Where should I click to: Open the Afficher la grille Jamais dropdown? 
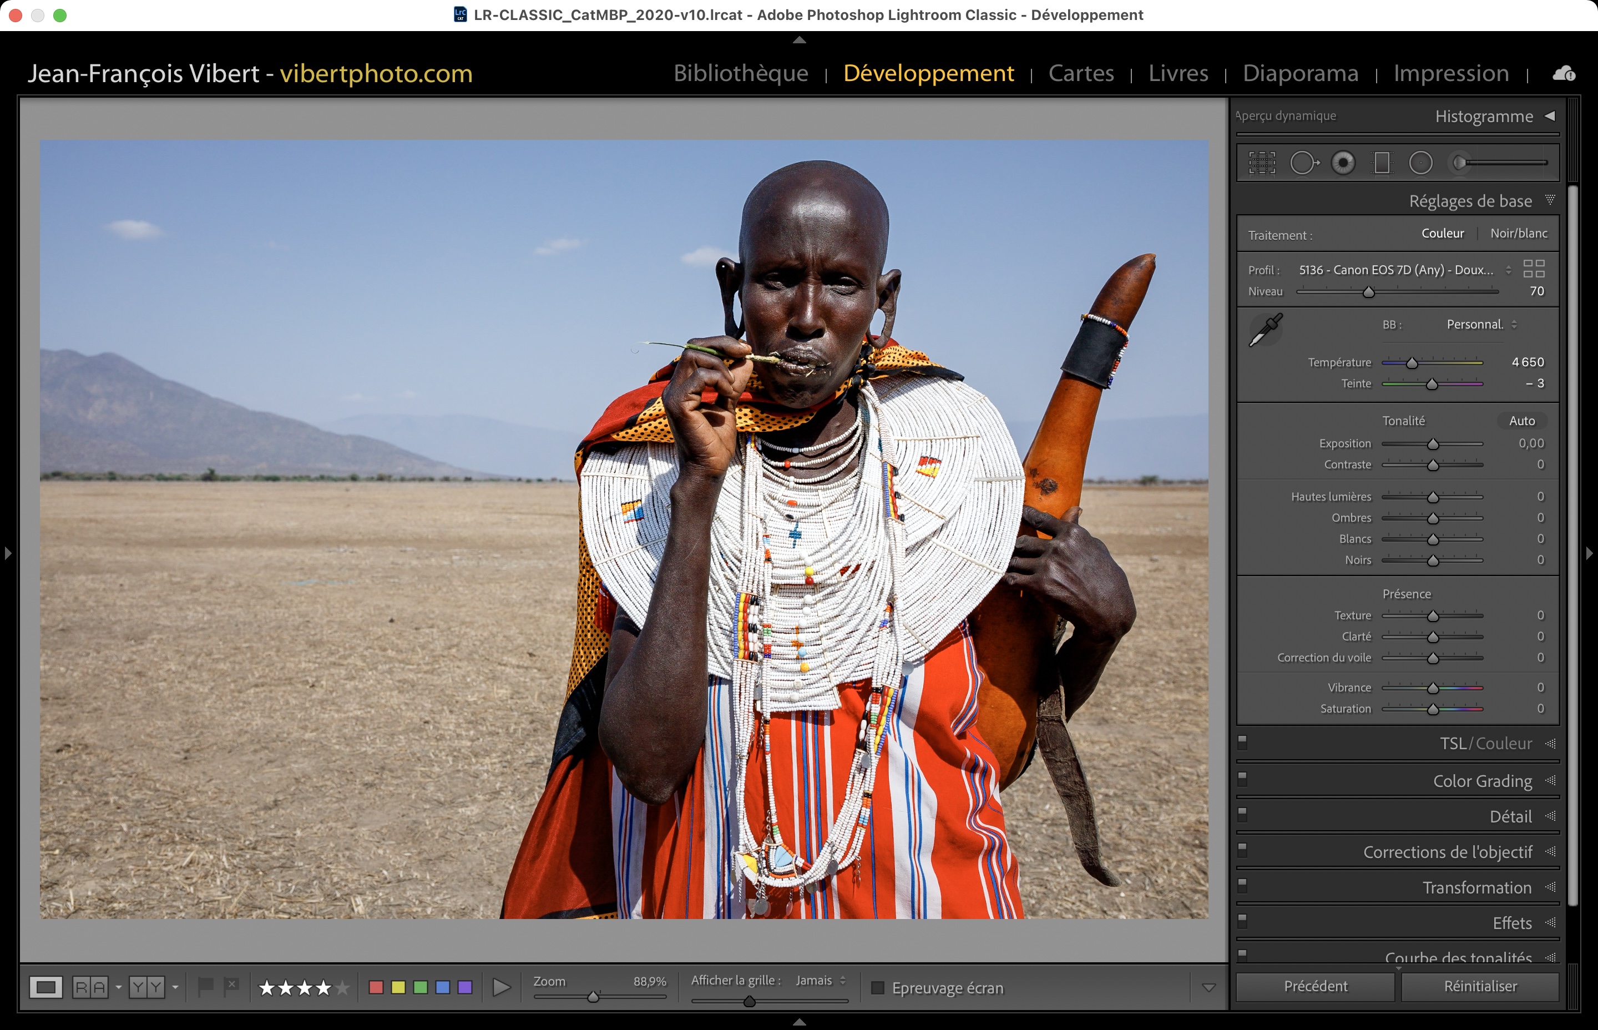point(821,981)
